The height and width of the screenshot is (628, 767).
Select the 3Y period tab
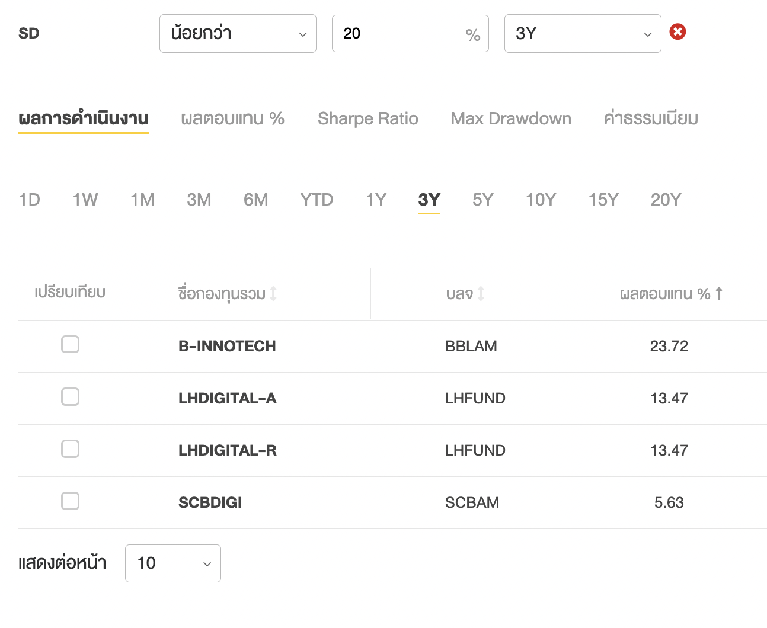(429, 200)
